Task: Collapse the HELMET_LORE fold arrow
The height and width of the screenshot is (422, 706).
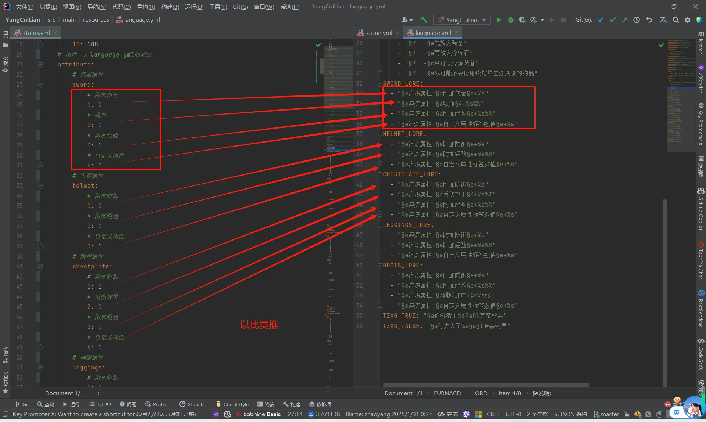Action: coord(380,134)
